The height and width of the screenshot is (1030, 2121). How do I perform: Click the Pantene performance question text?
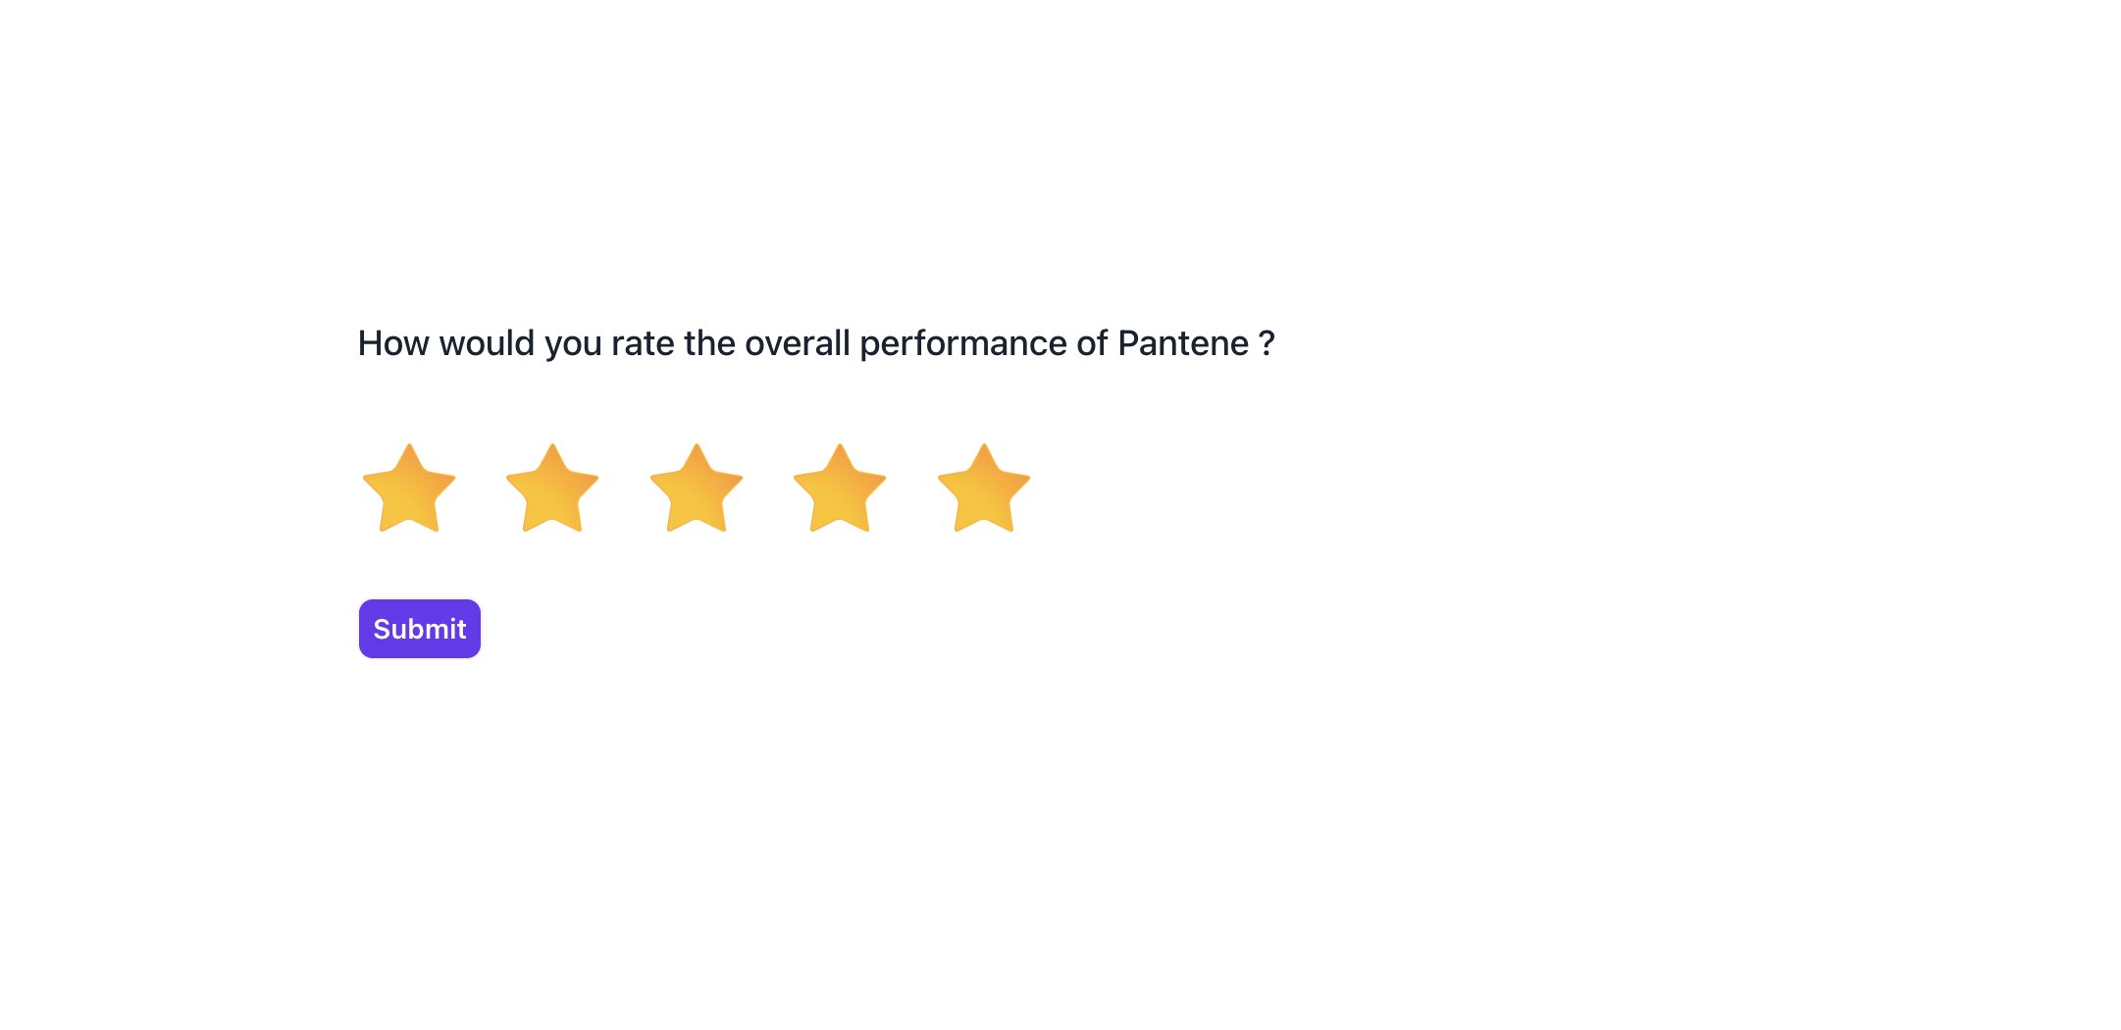[815, 343]
